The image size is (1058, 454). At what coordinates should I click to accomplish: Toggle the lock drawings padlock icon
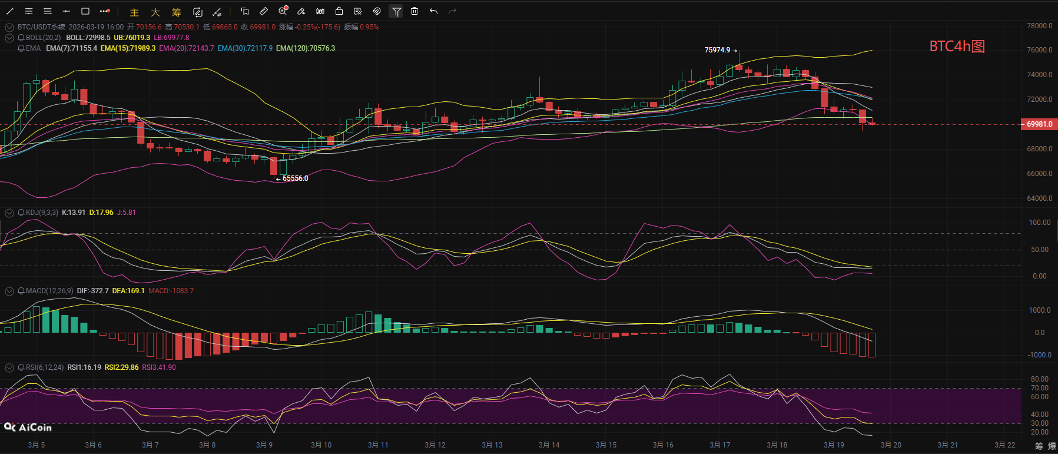pos(339,11)
